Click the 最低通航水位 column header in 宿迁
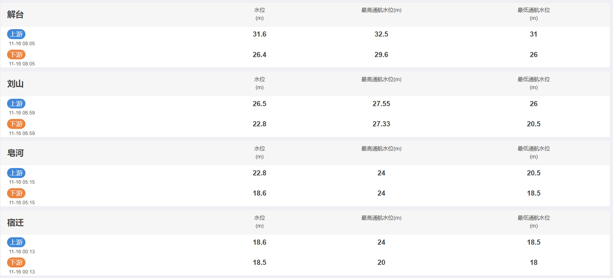The height and width of the screenshot is (278, 613). [x=534, y=222]
